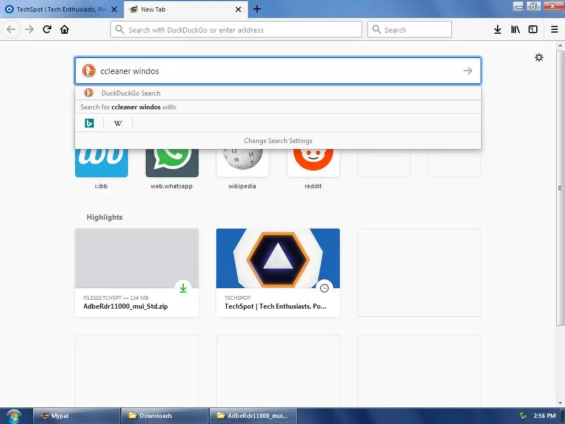Reload the current page
The image size is (565, 424).
pos(47,29)
